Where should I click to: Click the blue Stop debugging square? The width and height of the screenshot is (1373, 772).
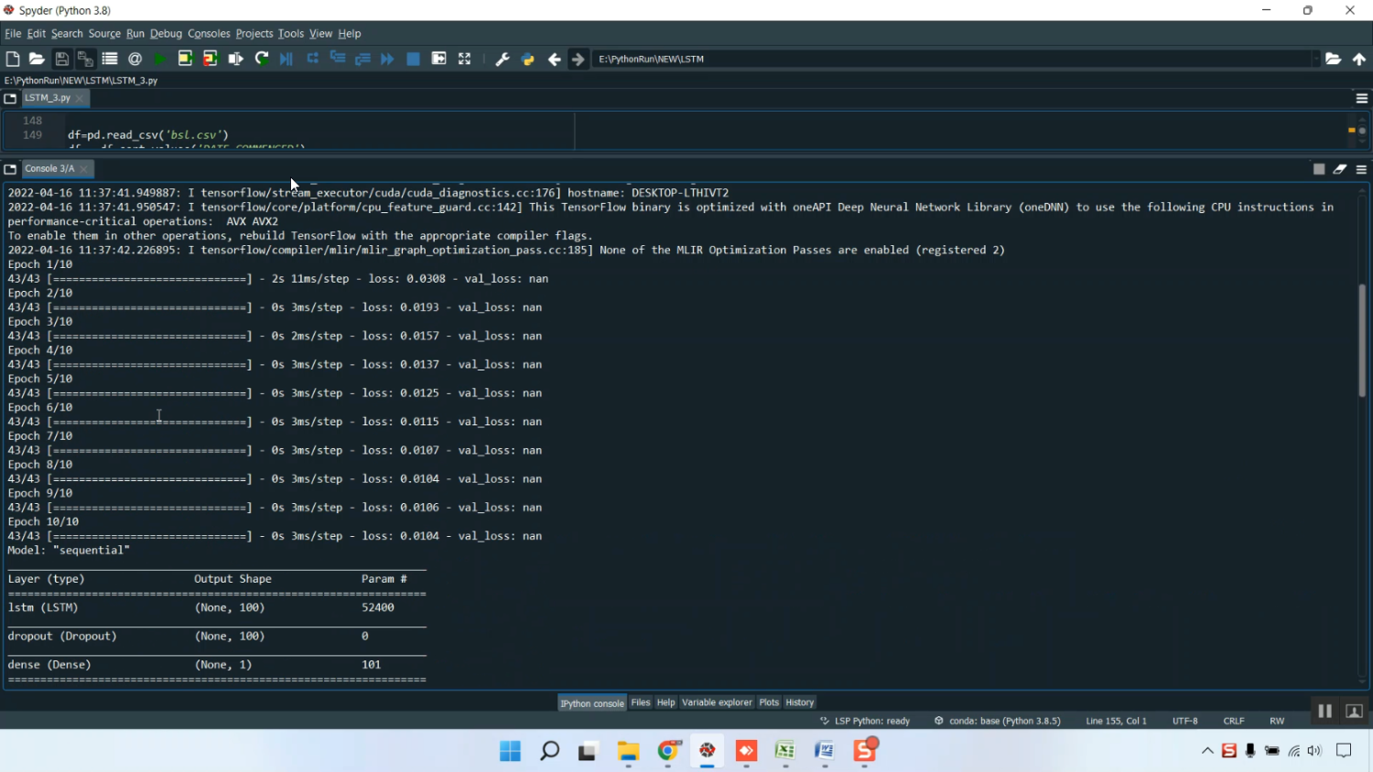point(413,59)
